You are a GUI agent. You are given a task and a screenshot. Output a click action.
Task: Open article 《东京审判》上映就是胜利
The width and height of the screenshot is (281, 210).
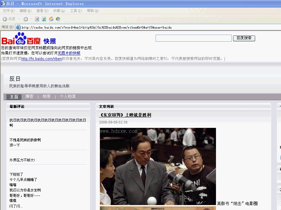pos(125,115)
